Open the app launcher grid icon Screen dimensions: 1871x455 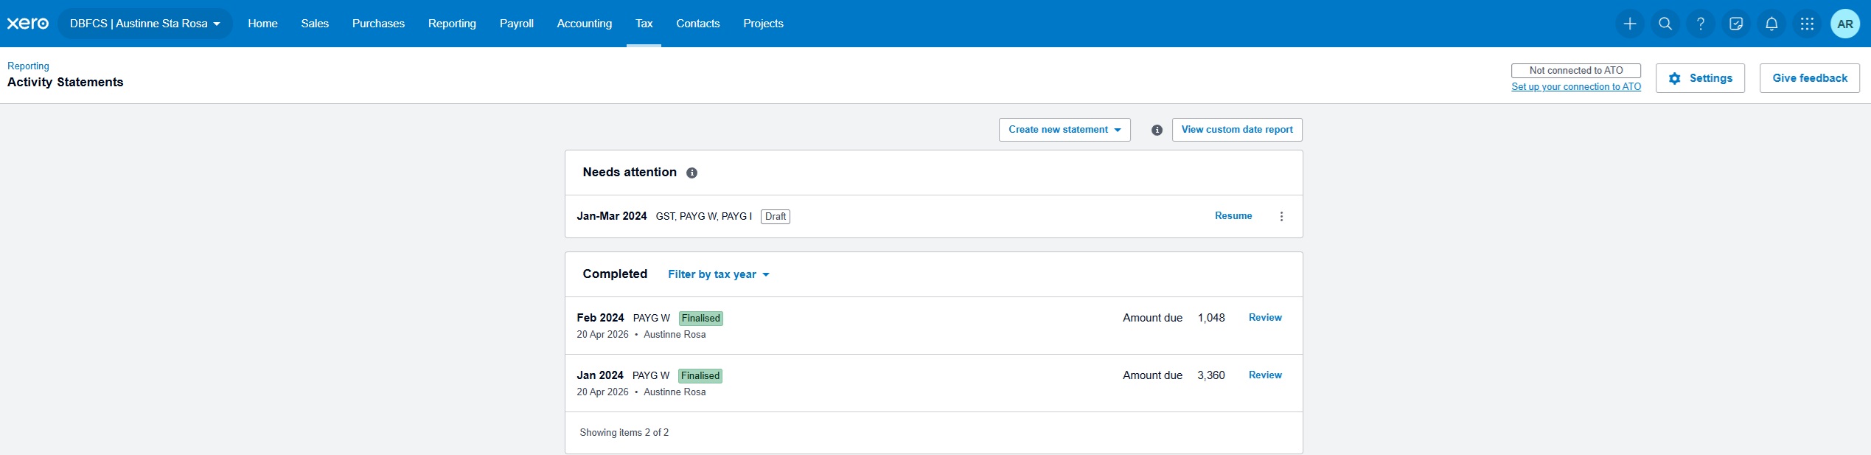click(x=1806, y=24)
